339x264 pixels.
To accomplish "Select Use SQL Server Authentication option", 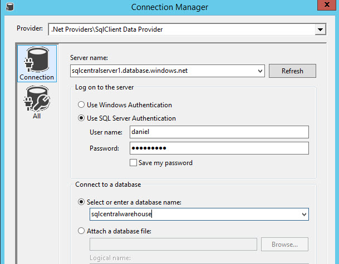I will click(82, 118).
